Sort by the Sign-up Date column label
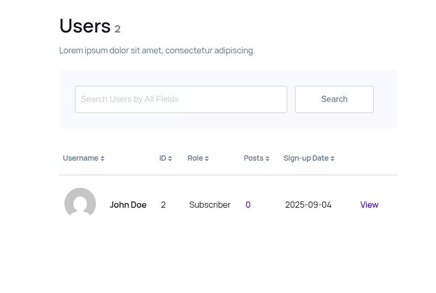Image resolution: width=436 pixels, height=293 pixels. point(306,158)
